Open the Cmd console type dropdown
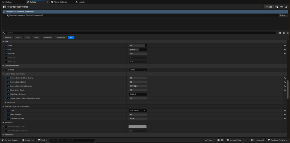This screenshot has height=143, width=290. pos(43,140)
